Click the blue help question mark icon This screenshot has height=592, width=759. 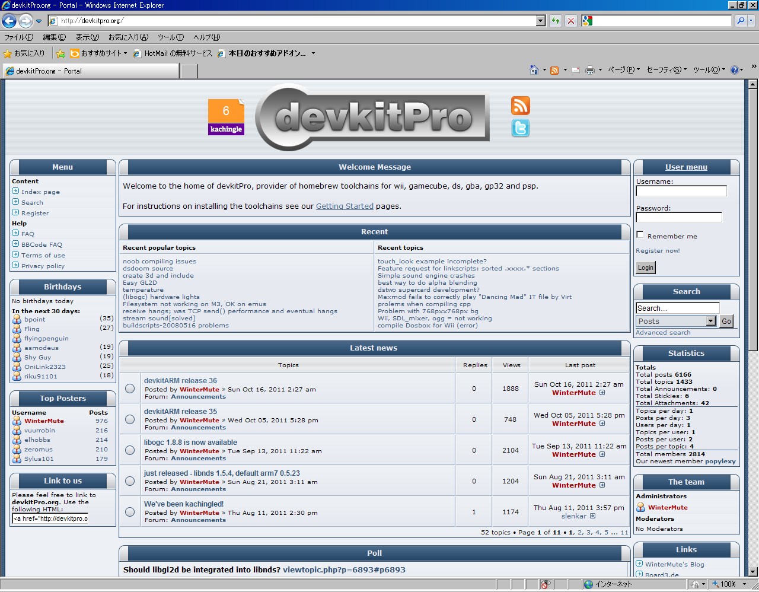[x=734, y=70]
